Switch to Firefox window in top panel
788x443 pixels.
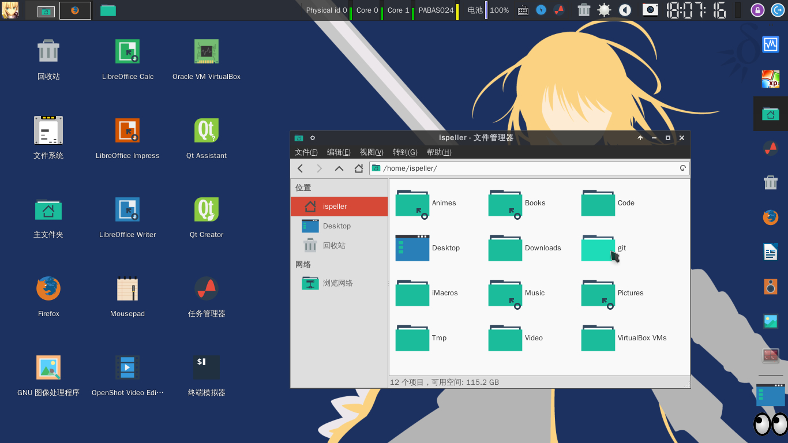(x=75, y=10)
